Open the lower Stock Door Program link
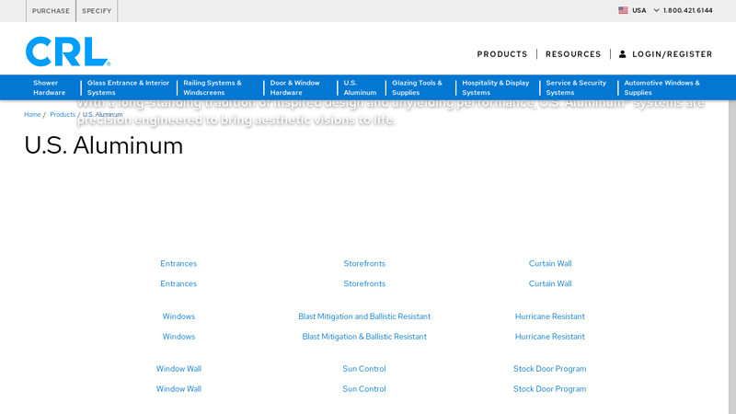This screenshot has height=414, width=736. 549,389
